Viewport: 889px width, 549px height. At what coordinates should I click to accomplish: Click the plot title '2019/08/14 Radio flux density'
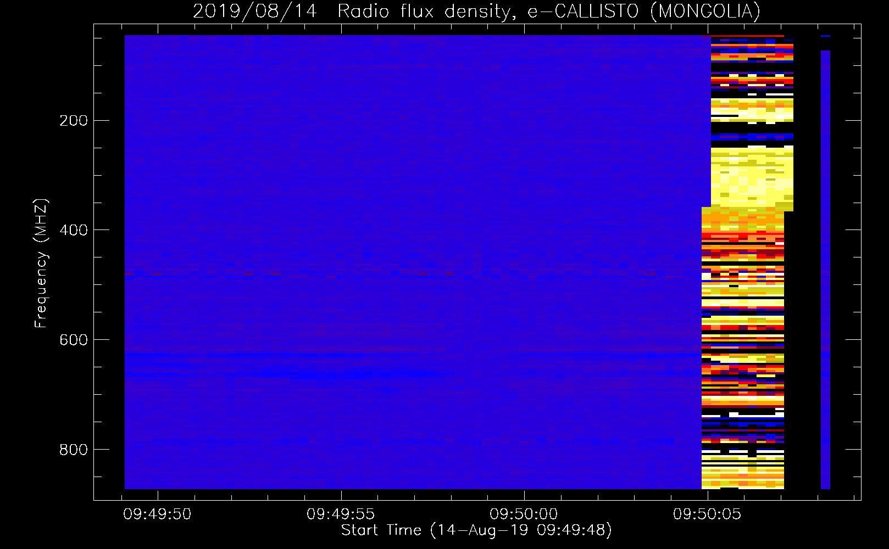click(x=354, y=11)
